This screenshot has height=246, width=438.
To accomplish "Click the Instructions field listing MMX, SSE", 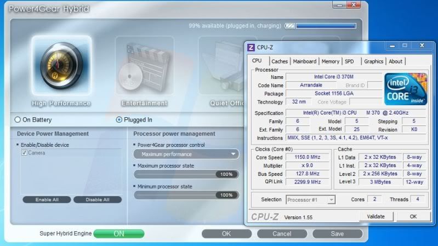I will tap(356, 138).
